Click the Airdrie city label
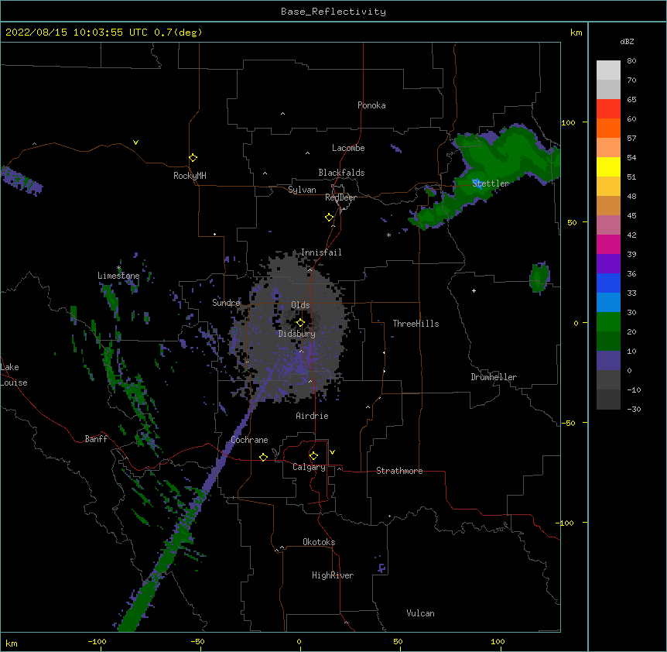This screenshot has width=667, height=652. 312,416
